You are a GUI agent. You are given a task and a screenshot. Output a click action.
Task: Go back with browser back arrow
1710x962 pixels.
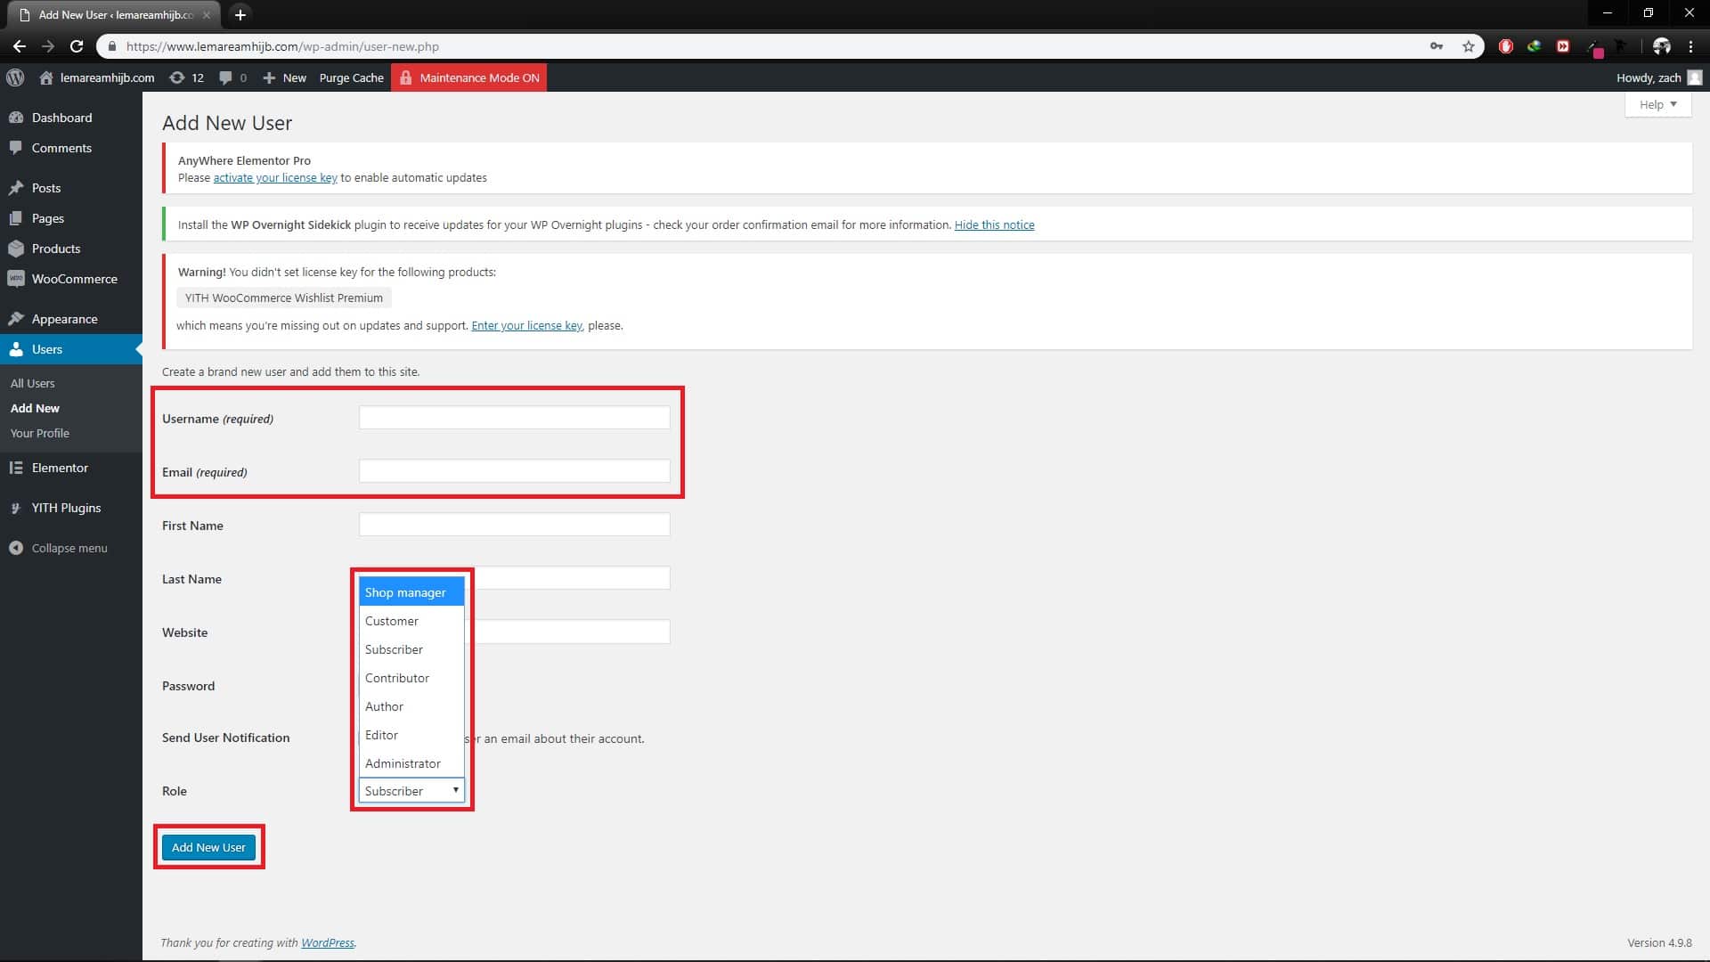pos(20,46)
